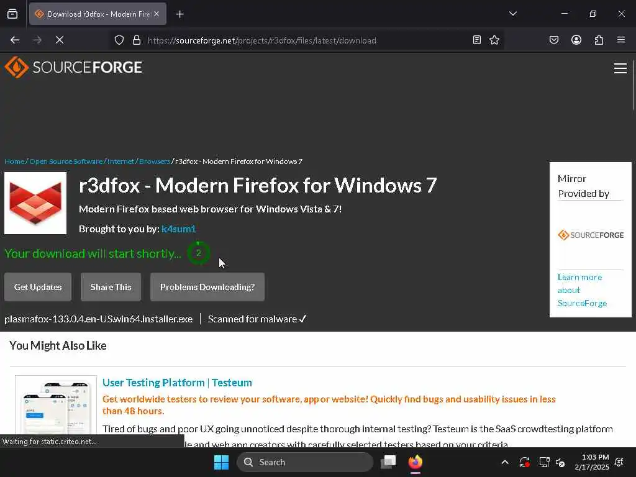The width and height of the screenshot is (636, 477).
Task: Click Scanned for malware text
Action: pyautogui.click(x=257, y=319)
